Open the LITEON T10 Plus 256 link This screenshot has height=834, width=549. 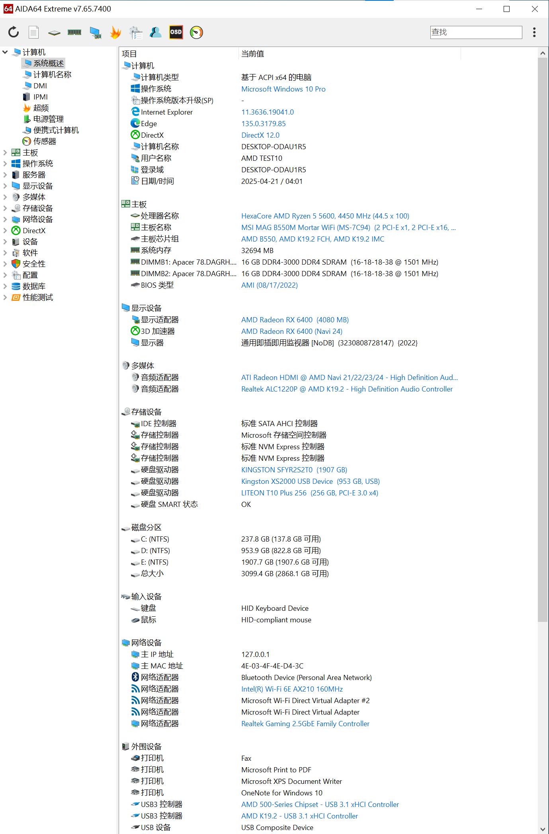310,493
